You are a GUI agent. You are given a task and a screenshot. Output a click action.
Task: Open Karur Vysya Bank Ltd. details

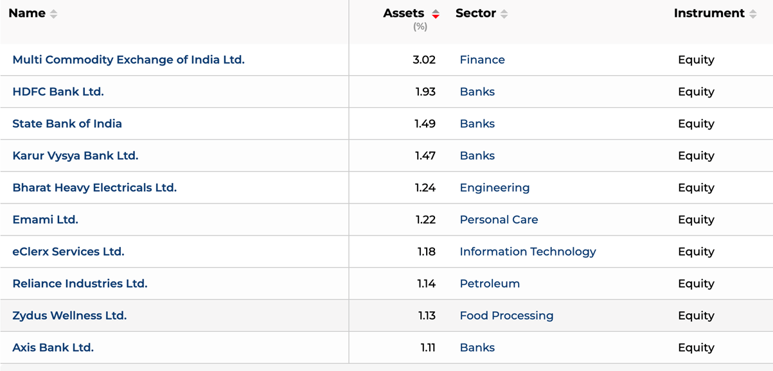[x=75, y=156]
